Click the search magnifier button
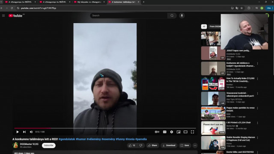The height and width of the screenshot is (154, 274). [172, 15]
